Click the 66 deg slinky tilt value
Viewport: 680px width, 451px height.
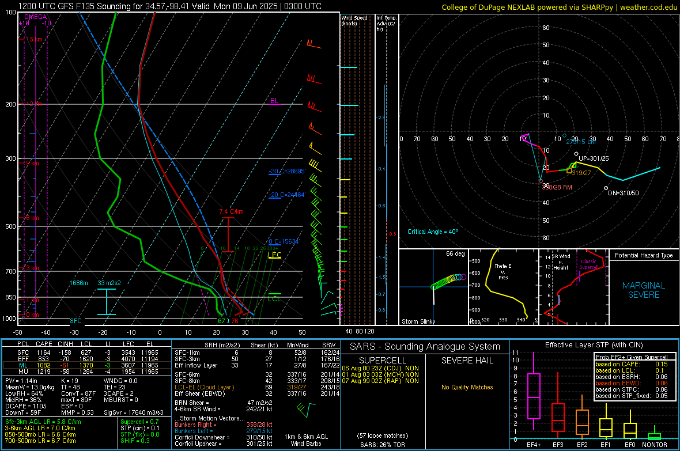(x=455, y=253)
